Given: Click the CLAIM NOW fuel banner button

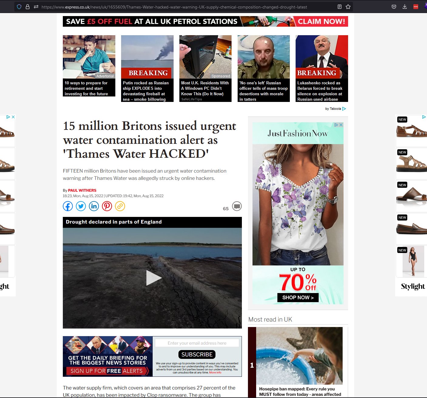Looking at the screenshot, I should coord(321,22).
